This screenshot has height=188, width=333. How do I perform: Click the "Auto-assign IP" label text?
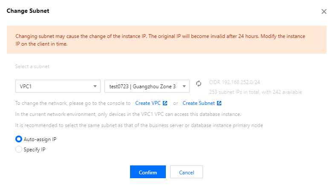click(x=40, y=139)
